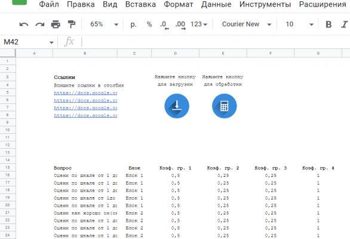Image resolution: width=350 pixels, height=239 pixels.
Task: Click the blue download button
Action: tap(177, 106)
